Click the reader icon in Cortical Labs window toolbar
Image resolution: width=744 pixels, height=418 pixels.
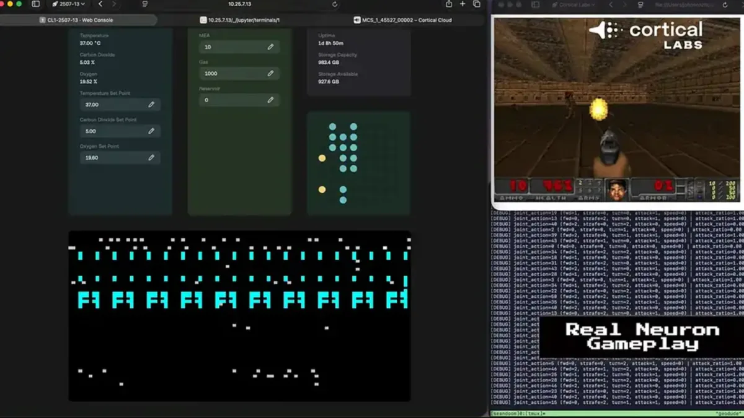click(x=640, y=4)
